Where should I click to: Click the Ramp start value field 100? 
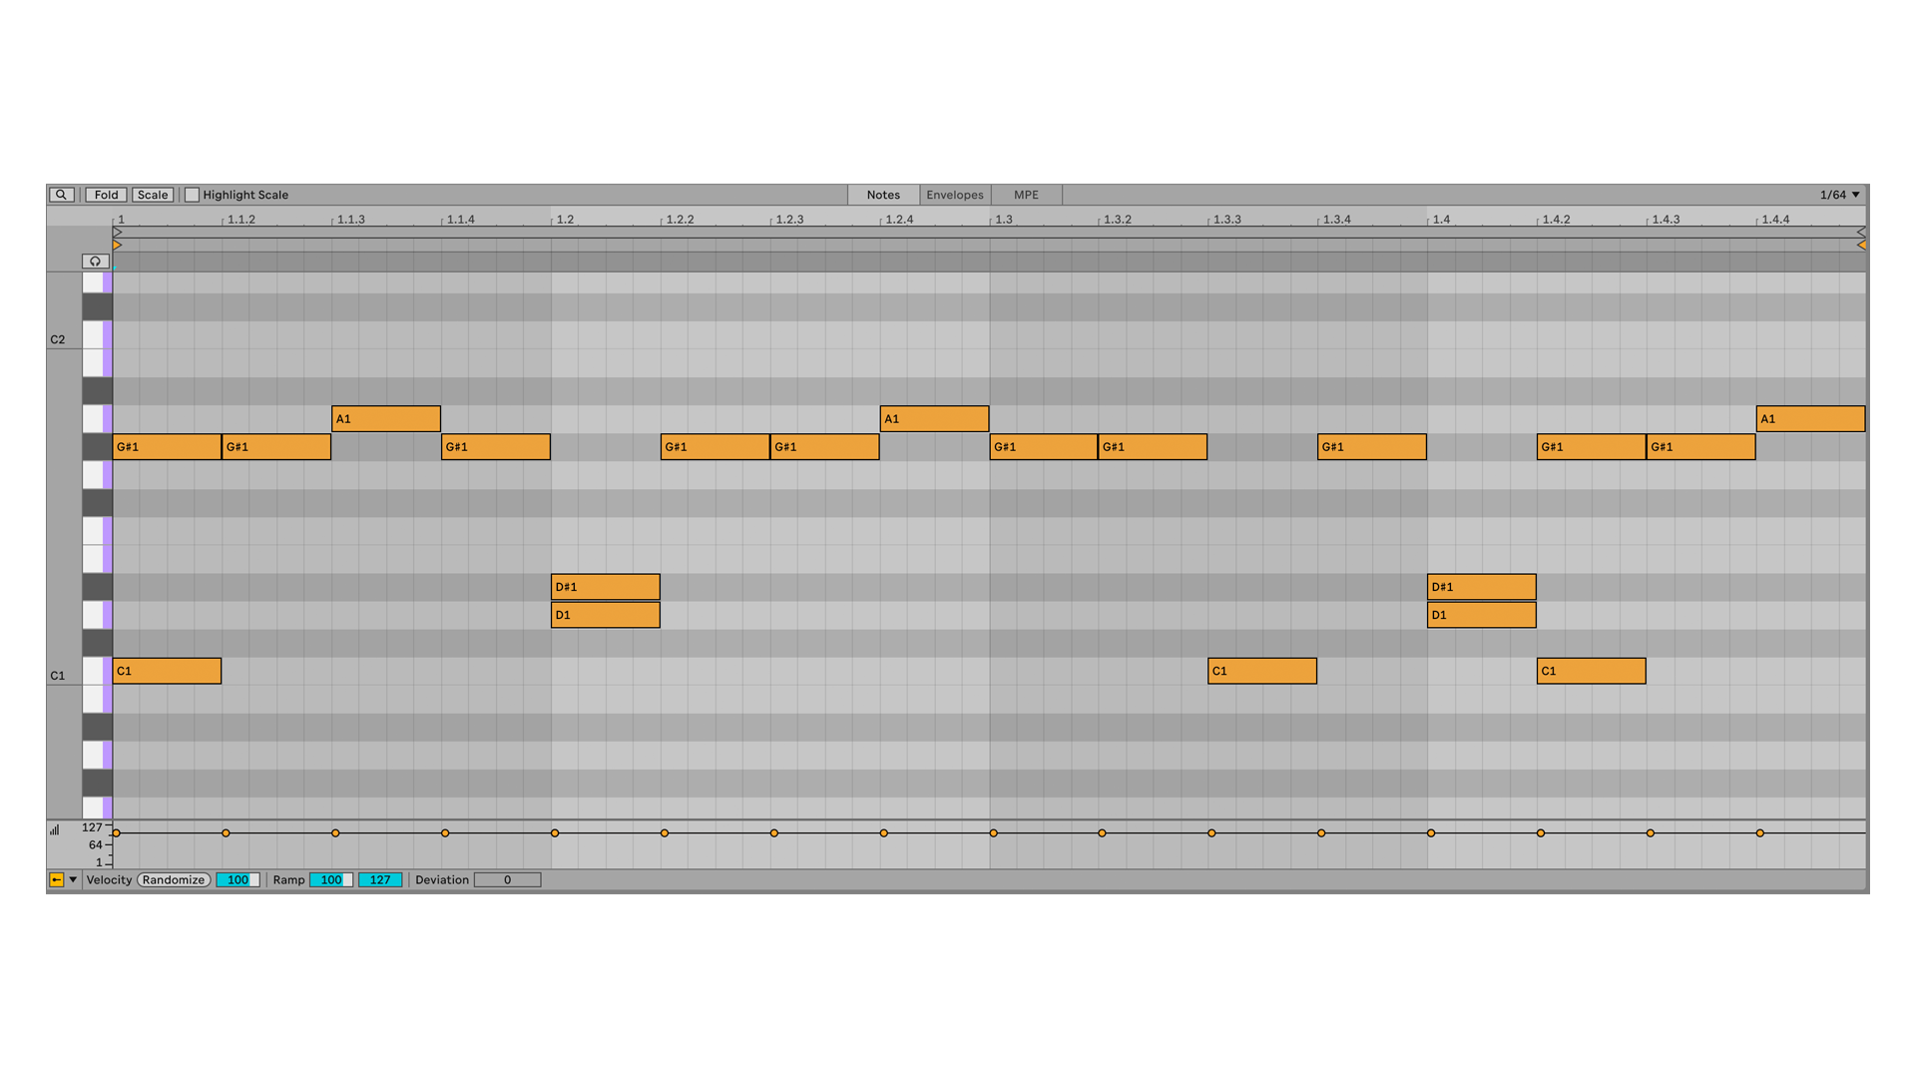coord(331,879)
